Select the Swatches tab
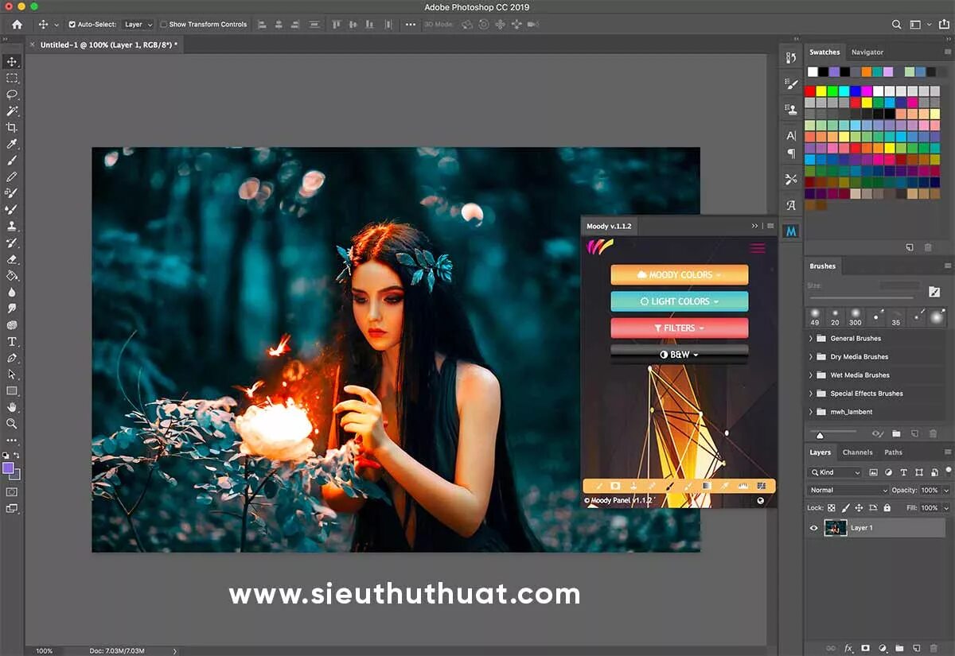The height and width of the screenshot is (656, 955). (824, 52)
